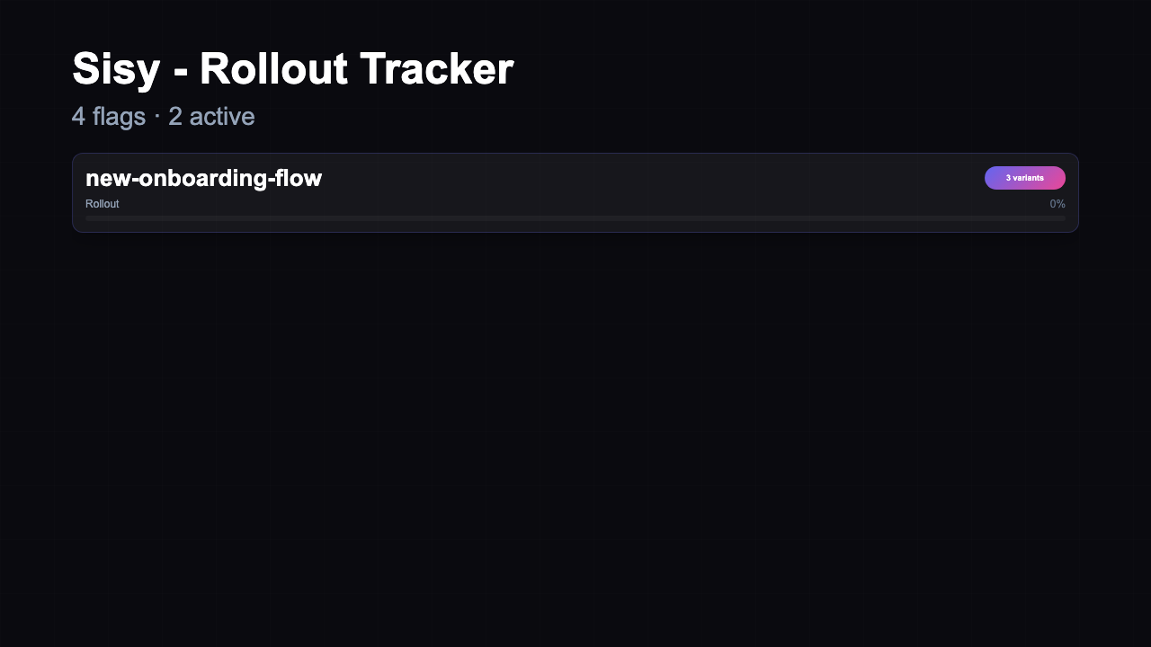
Task: Click the card border outline area
Action: pos(74,192)
